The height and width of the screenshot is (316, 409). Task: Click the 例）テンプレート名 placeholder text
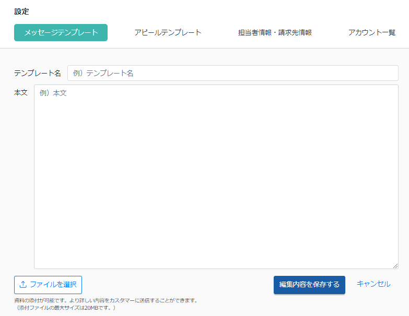(103, 73)
